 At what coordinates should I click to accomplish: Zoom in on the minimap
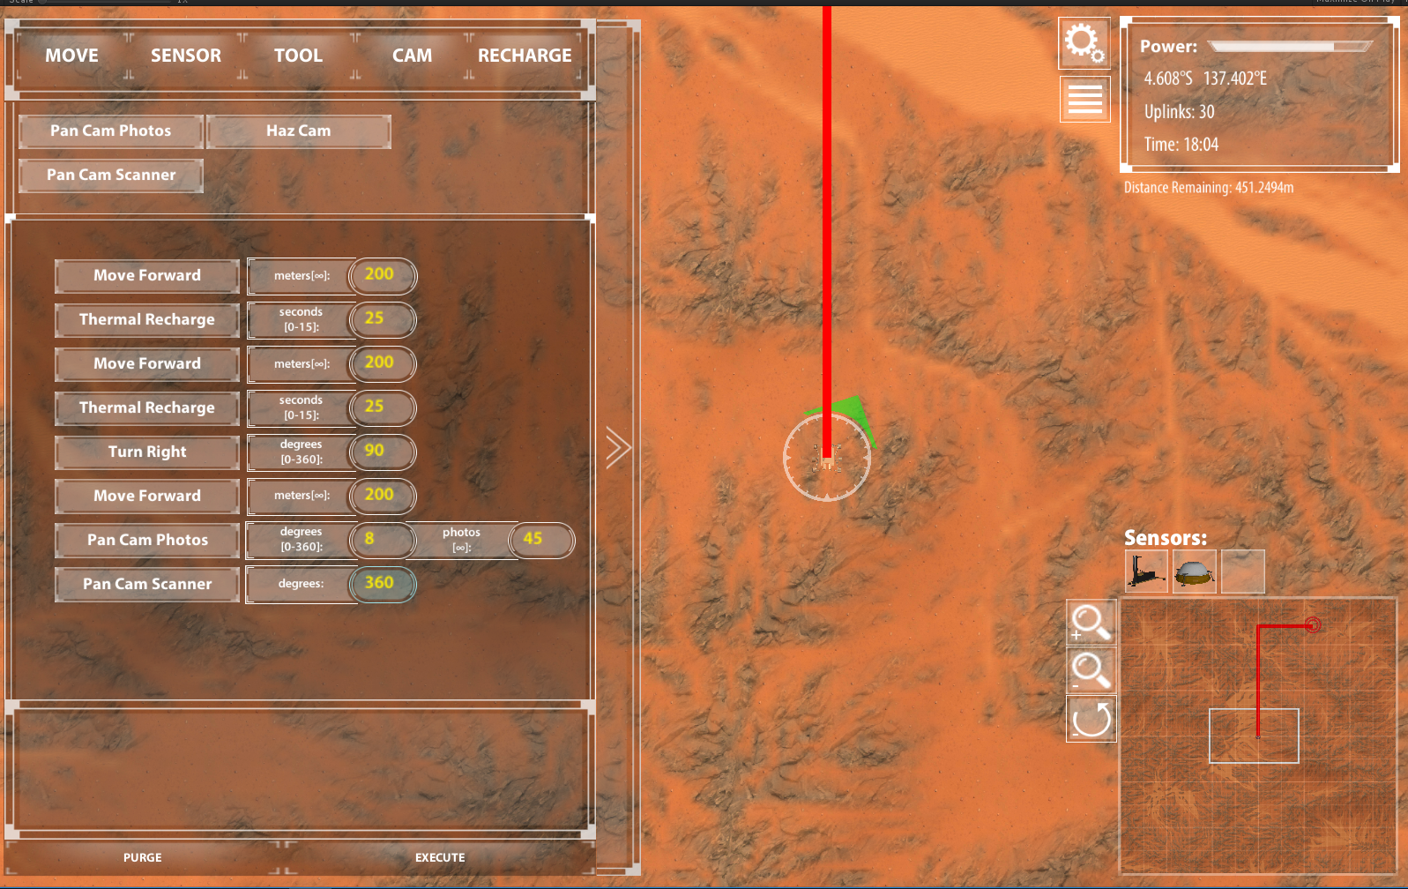coord(1091,623)
